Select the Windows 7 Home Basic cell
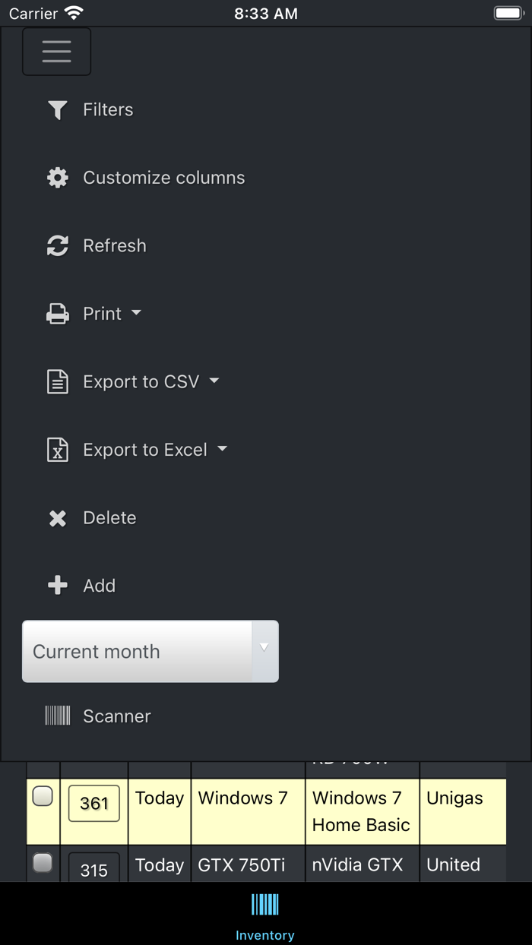 pyautogui.click(x=362, y=811)
